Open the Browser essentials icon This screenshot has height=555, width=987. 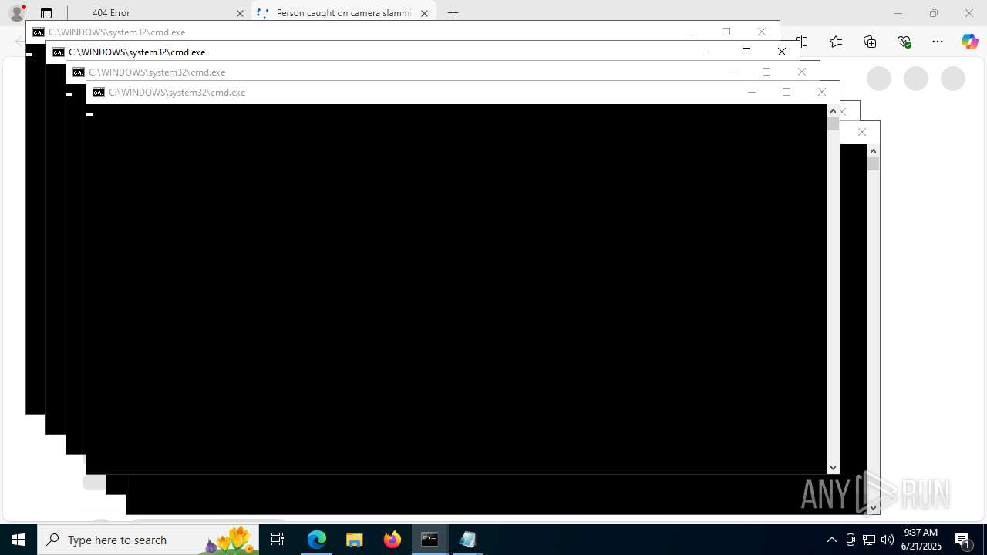pyautogui.click(x=904, y=42)
